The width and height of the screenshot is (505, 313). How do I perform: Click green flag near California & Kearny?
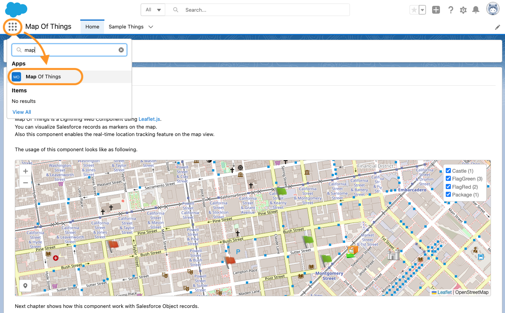pyautogui.click(x=281, y=192)
